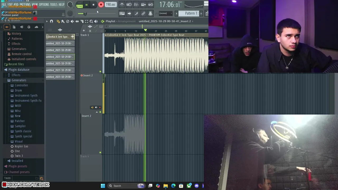Viewport: 338px width, 190px height.
Task: Toggle playlist magnet snap icon
Action: [x=51, y=21]
